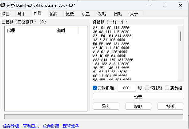Image resolution: width=189 pixels, height=129 pixels.
Task: Click the app logo icon in title bar
Action: click(3, 5)
